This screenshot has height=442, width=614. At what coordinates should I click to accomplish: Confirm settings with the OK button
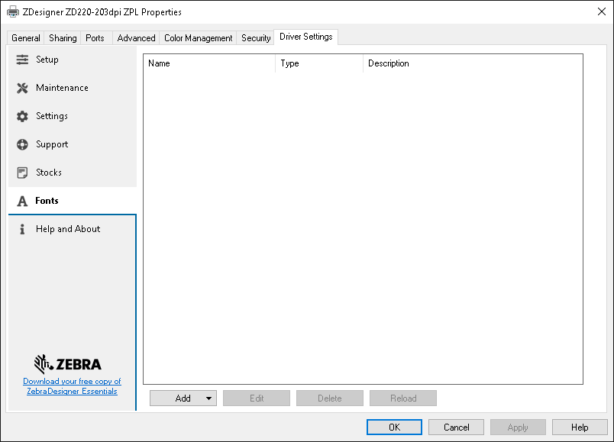[x=394, y=427]
